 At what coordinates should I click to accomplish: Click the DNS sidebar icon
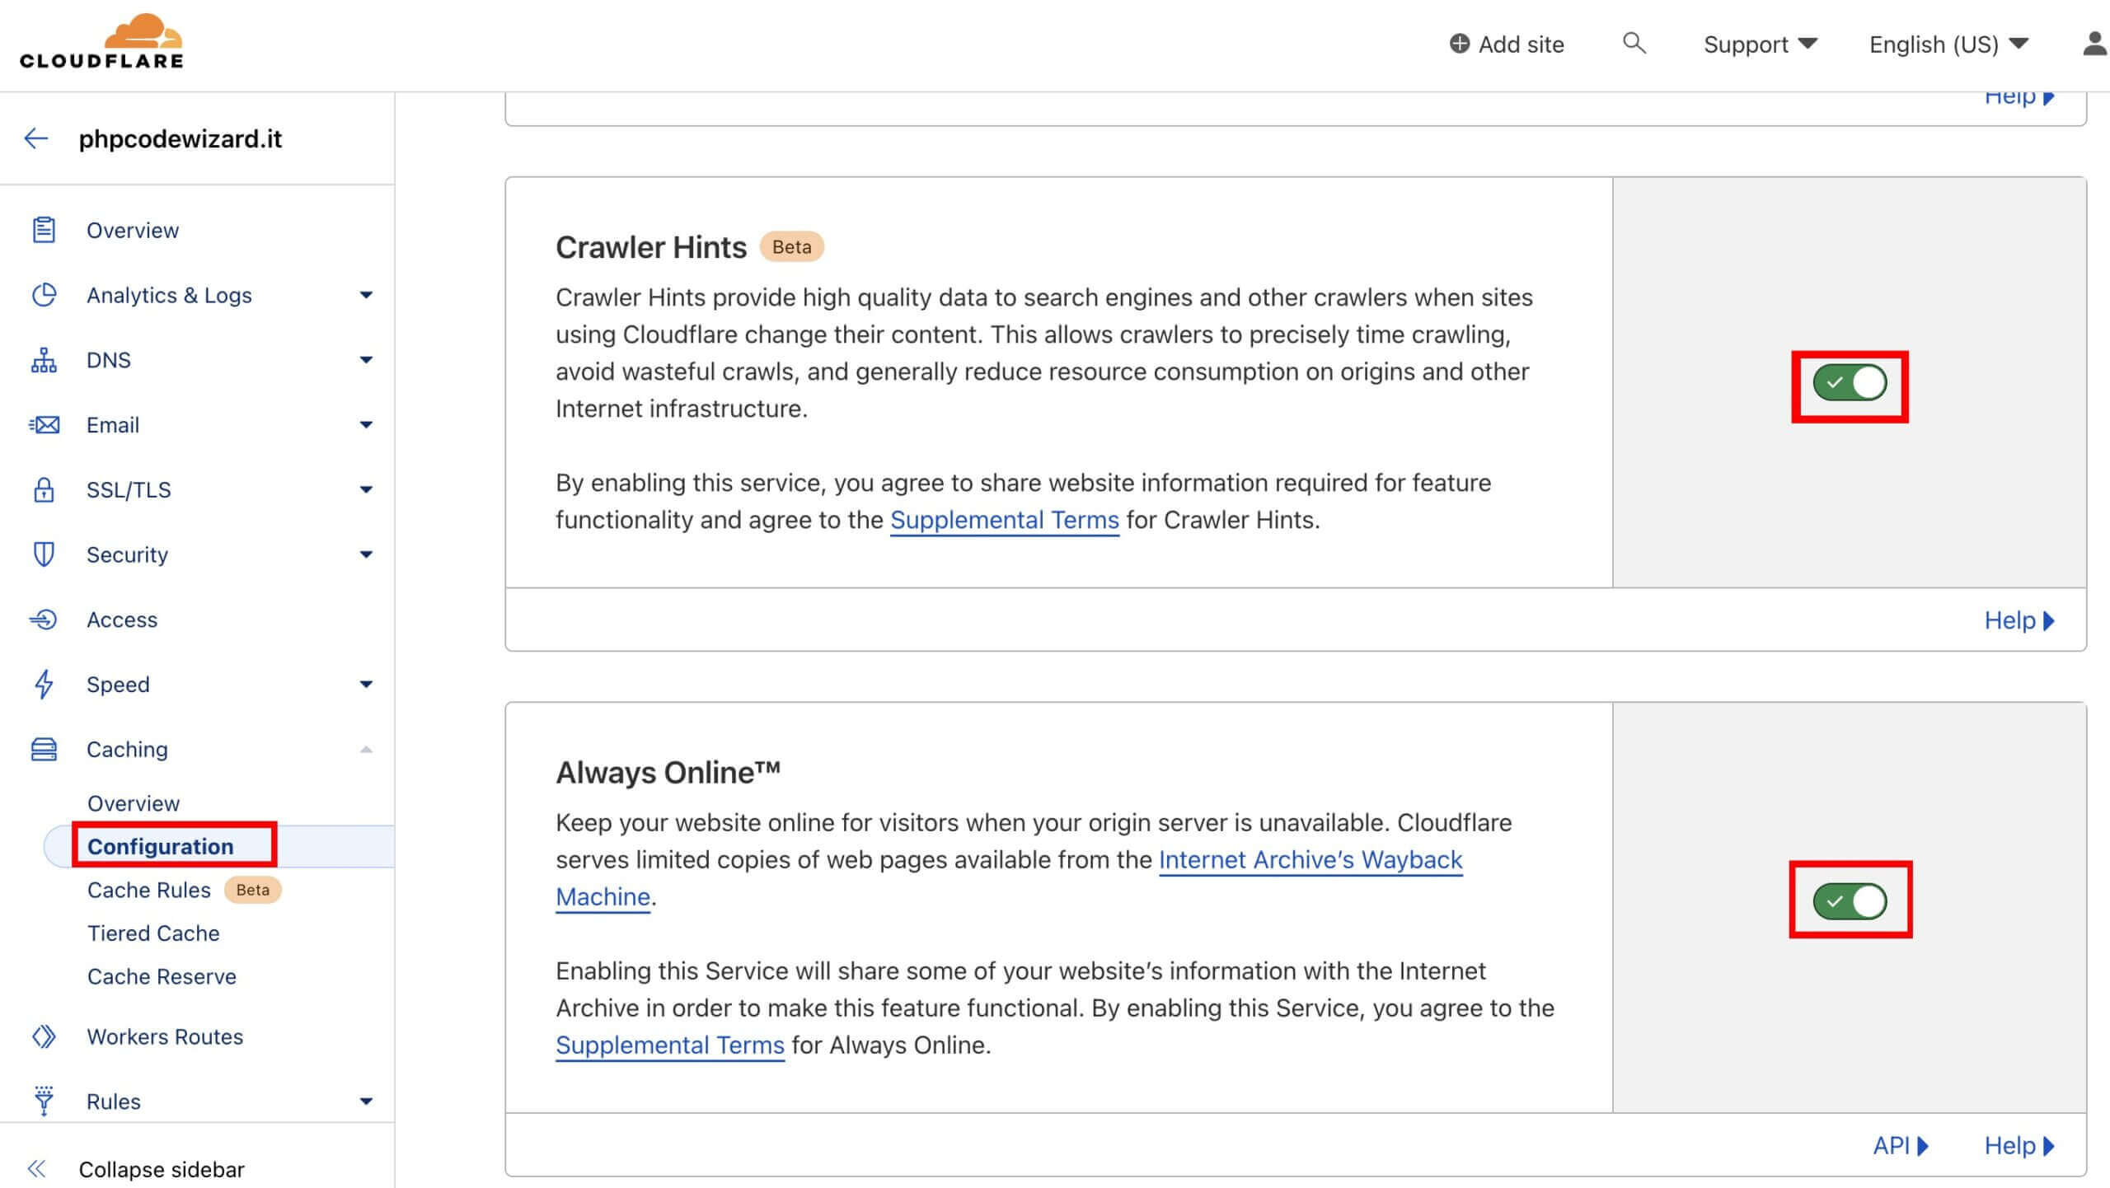42,359
